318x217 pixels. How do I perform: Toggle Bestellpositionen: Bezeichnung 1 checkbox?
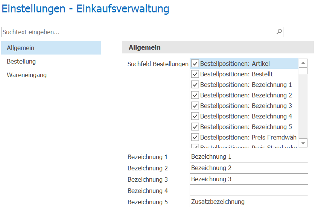pos(195,85)
